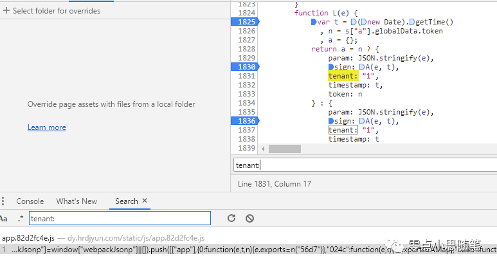Click the scroll-left arrow of code scrollbar
This screenshot has height=267, width=497.
263,149
